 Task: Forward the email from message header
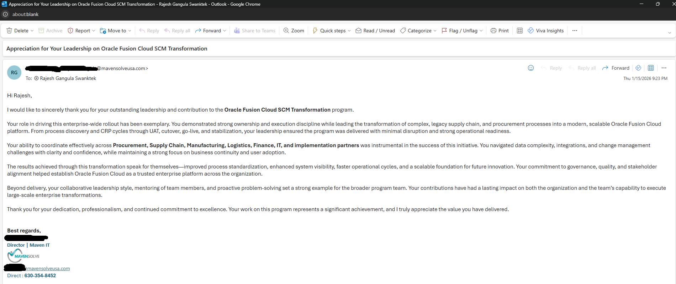(x=616, y=68)
